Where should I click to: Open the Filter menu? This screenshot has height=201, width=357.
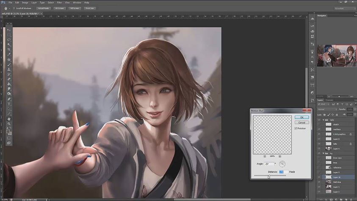click(x=59, y=3)
